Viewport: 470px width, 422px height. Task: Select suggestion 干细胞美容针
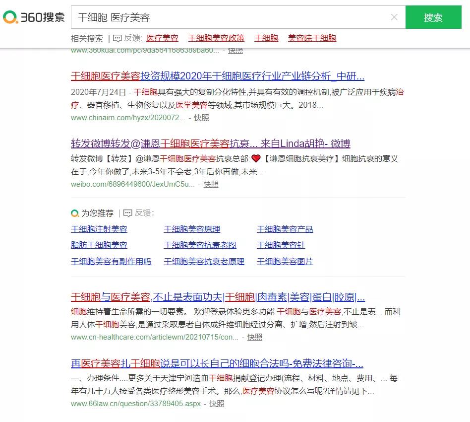pyautogui.click(x=281, y=245)
